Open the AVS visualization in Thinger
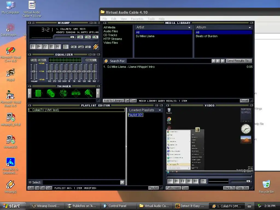Viewport: 280px width, 210px height. tap(76, 93)
